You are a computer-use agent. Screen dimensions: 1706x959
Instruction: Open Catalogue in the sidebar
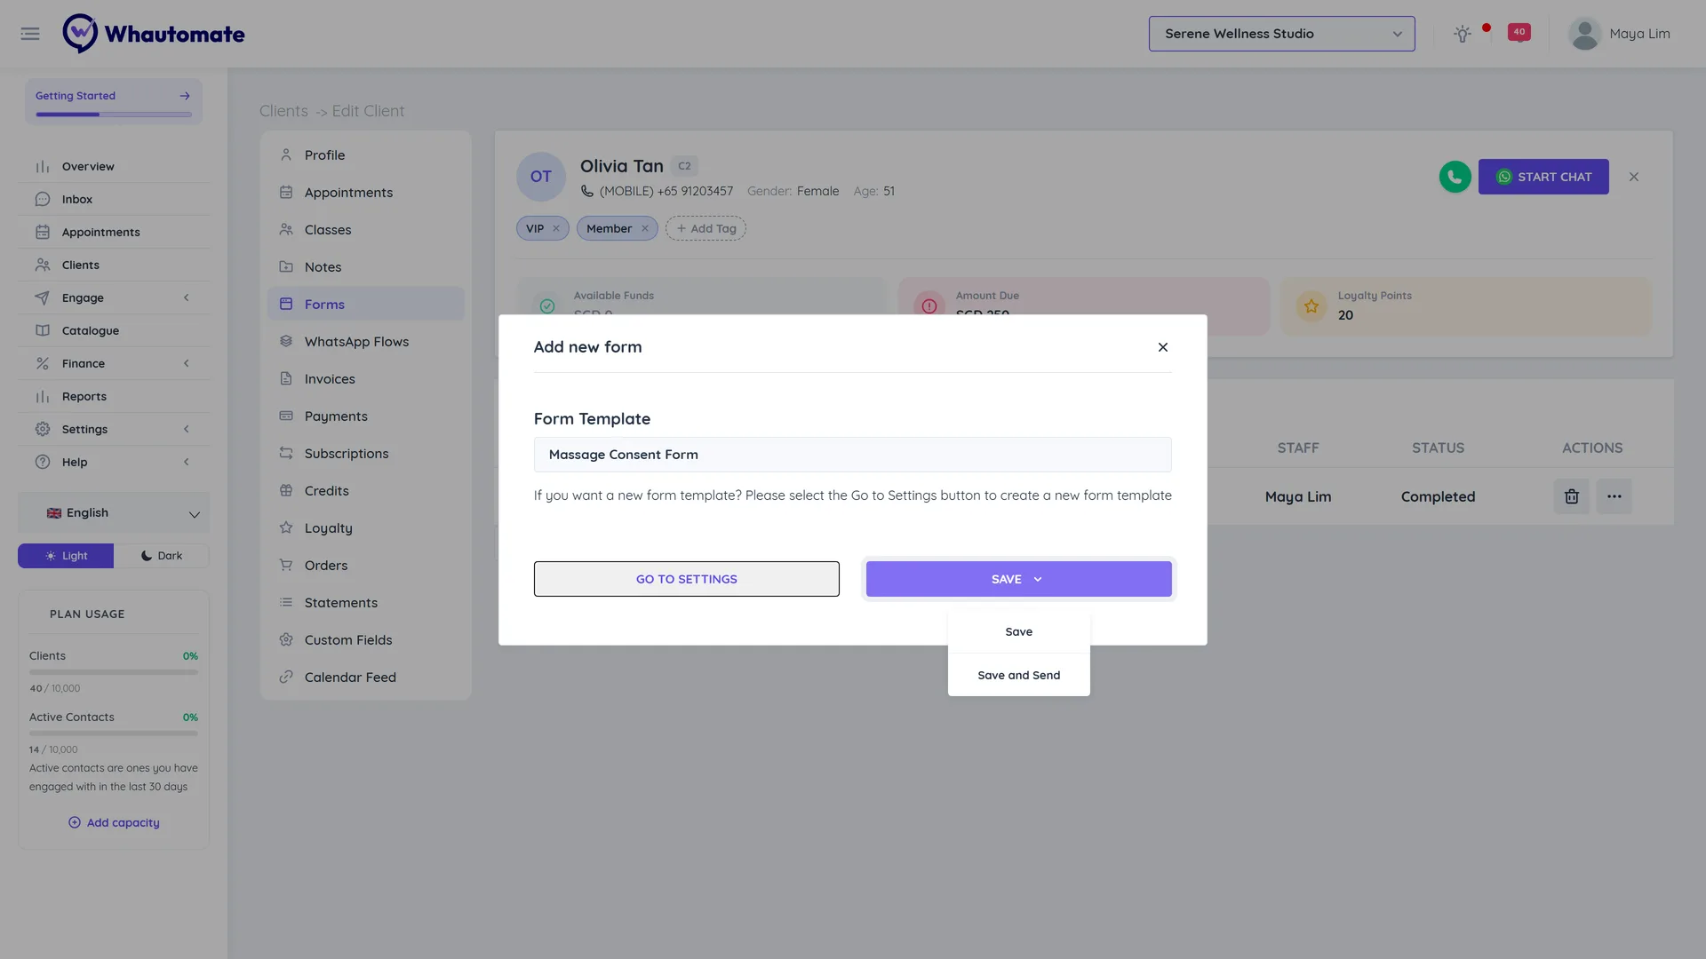tap(114, 331)
